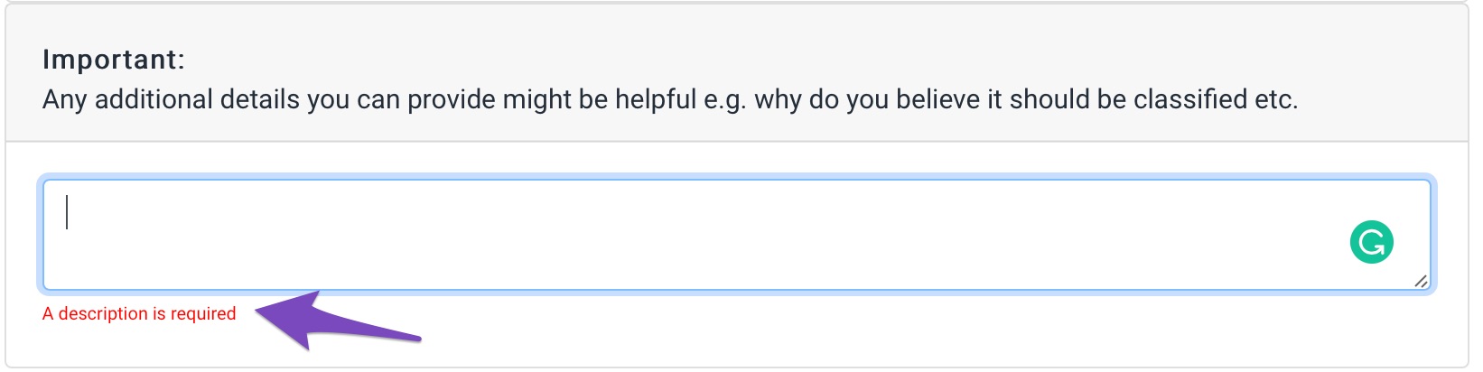Select the "Important:" heading text
This screenshot has width=1483, height=372.
(114, 60)
